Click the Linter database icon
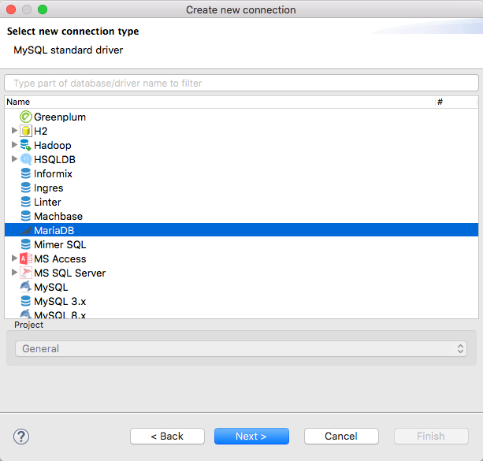Image resolution: width=483 pixels, height=461 pixels. pos(26,203)
